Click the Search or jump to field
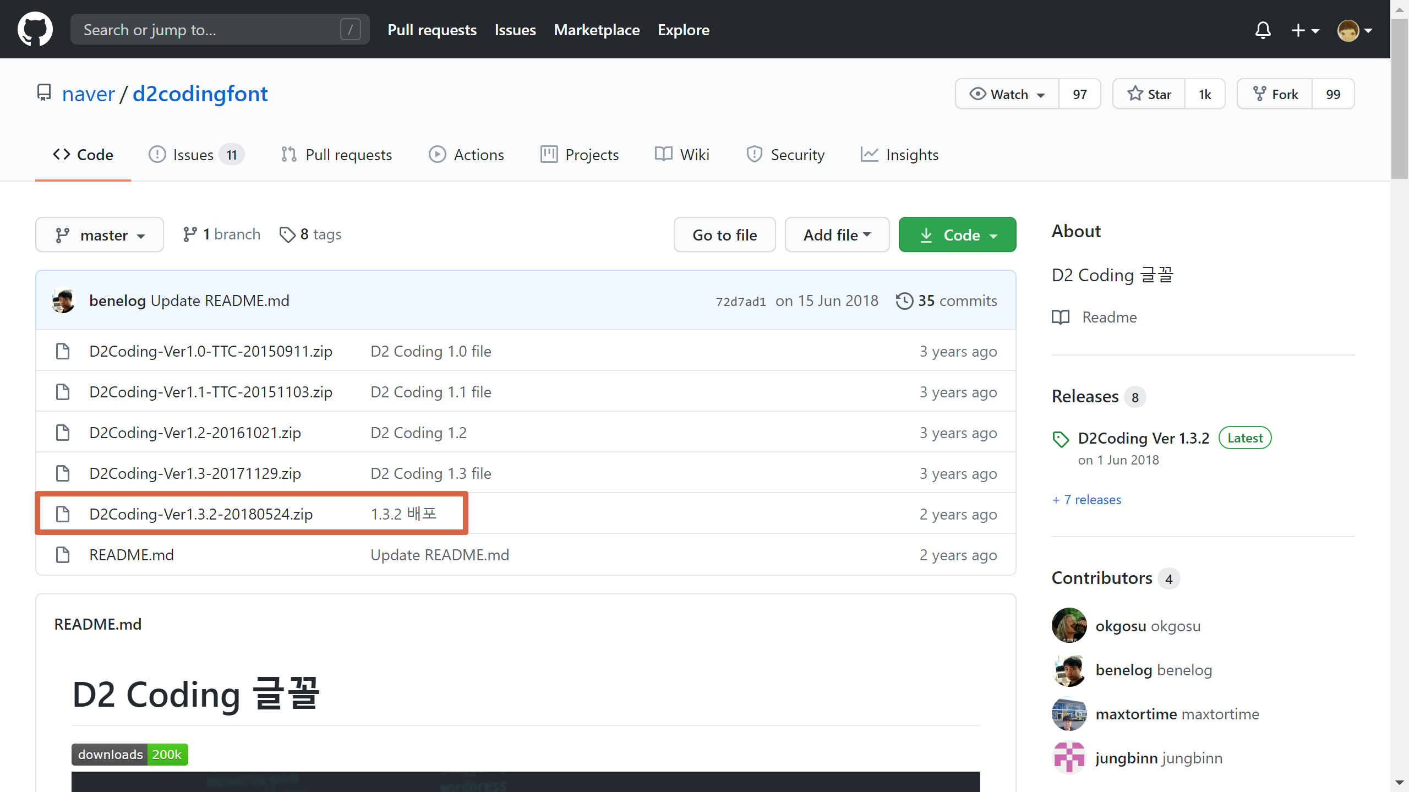The image size is (1409, 792). pos(209,30)
